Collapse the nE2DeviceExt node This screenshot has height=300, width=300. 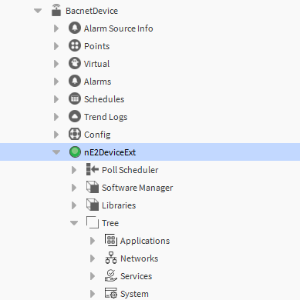click(56, 152)
